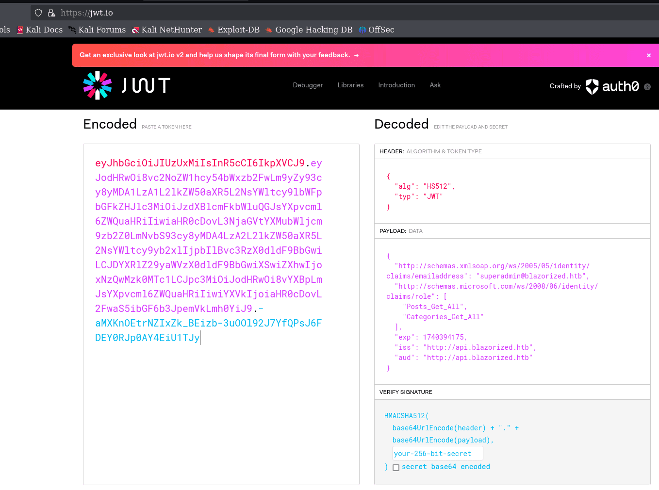659x490 pixels.
Task: Click the "Categories_Get_All" role entry
Action: 443,317
